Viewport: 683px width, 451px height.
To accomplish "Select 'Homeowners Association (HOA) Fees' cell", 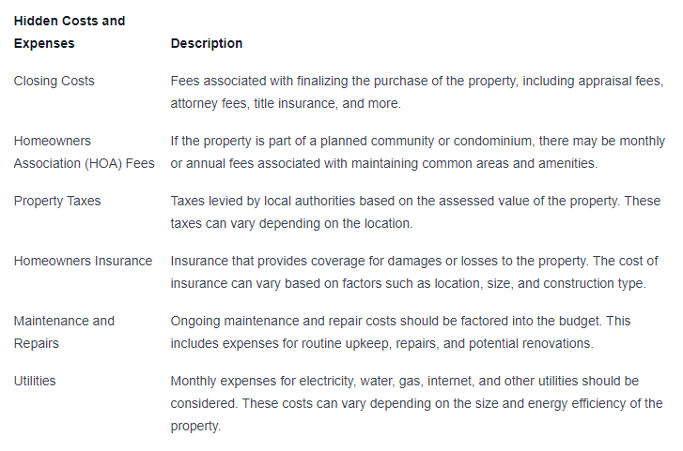I will 84,152.
